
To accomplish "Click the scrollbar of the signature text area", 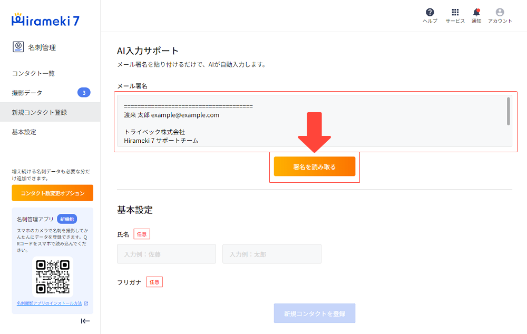I will coord(508,111).
